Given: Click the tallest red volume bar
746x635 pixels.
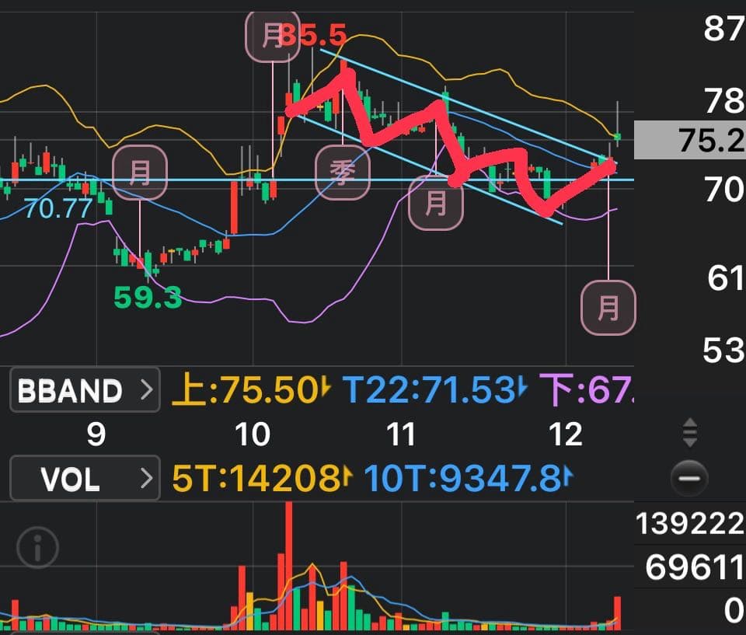Looking at the screenshot, I should coord(289,566).
